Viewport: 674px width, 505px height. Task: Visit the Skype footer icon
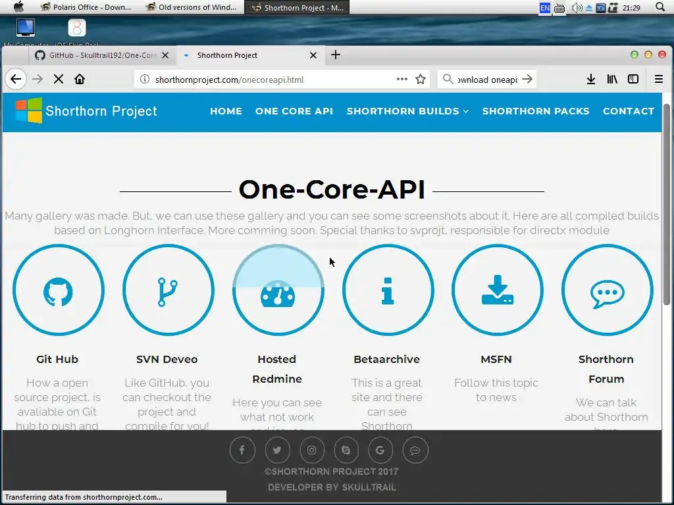pyautogui.click(x=346, y=450)
